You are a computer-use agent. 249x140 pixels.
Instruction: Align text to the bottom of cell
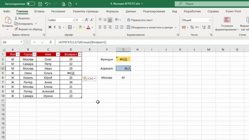(x=110, y=20)
